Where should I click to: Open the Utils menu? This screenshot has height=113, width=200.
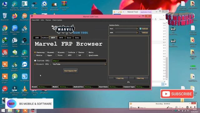[x=42, y=20]
